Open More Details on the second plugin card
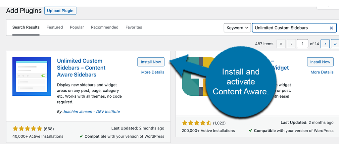339x151 pixels. click(322, 72)
